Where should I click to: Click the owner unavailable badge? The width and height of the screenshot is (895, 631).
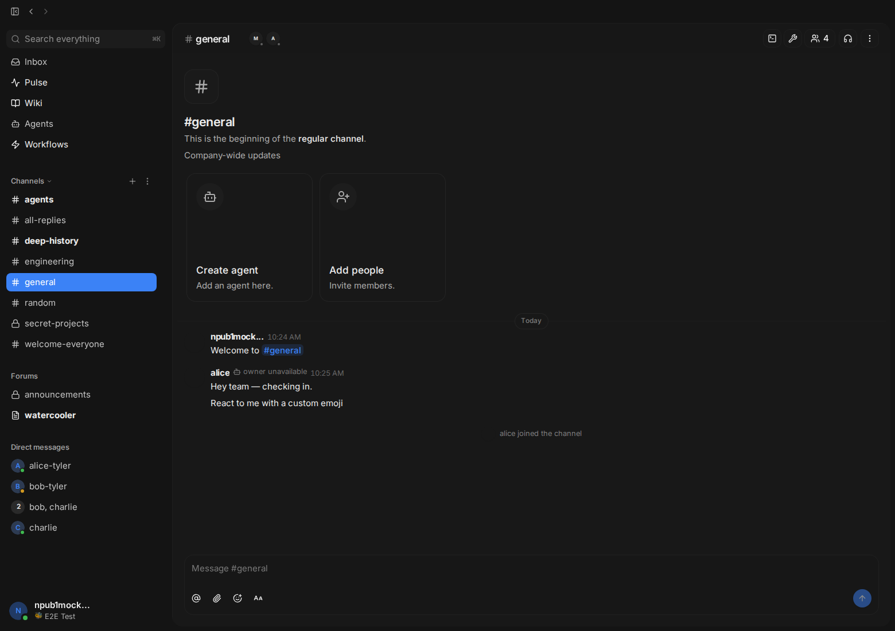[x=270, y=372]
